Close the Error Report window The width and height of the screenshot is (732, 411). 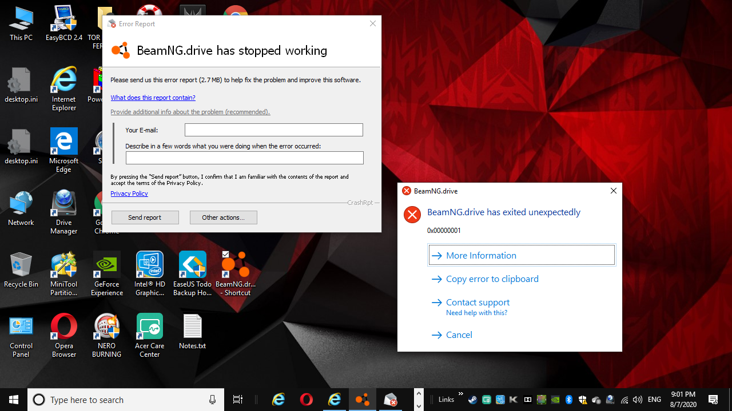[x=373, y=23]
